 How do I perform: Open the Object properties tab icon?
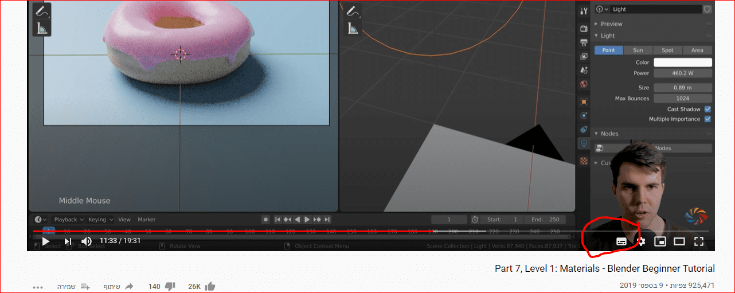click(584, 101)
